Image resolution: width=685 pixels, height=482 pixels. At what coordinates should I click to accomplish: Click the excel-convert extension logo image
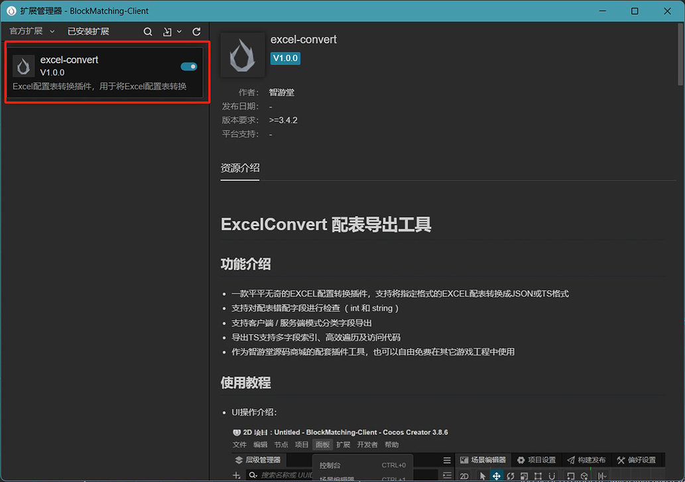coord(243,54)
